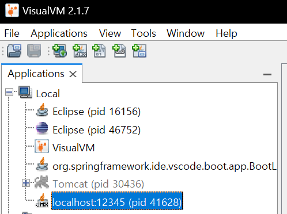Select Eclipse (pid 16156)
This screenshot has width=287, height=214.
tap(97, 112)
